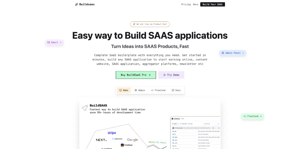Switch to the Docs tab

click(176, 90)
